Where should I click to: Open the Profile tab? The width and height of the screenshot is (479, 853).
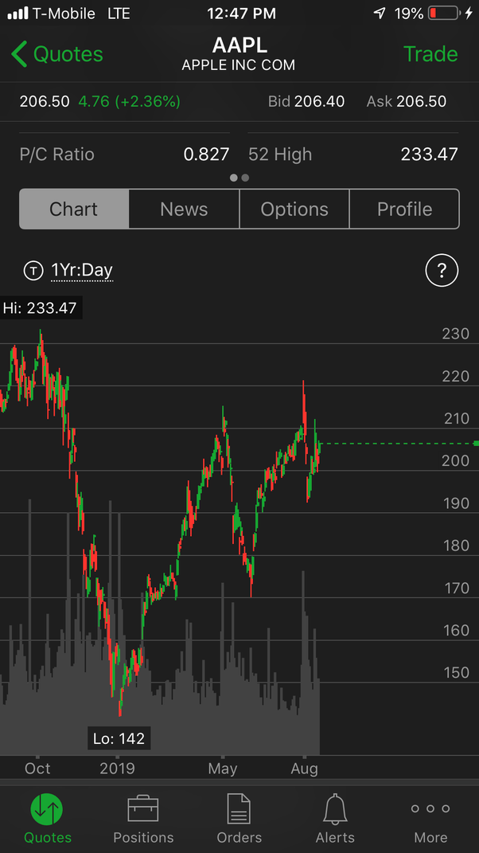click(x=404, y=209)
